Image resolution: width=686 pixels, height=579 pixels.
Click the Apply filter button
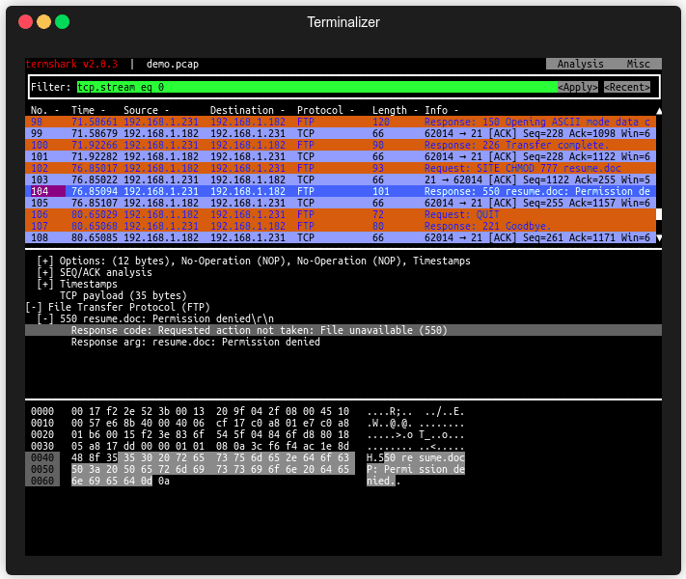point(578,87)
